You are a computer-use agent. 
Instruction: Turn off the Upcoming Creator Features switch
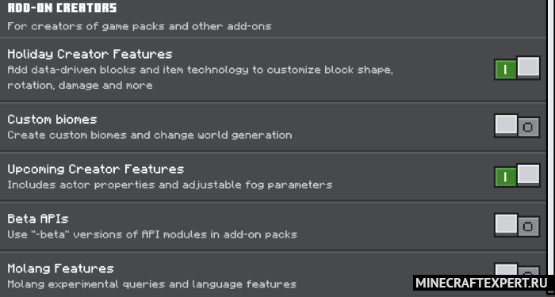coord(517,175)
